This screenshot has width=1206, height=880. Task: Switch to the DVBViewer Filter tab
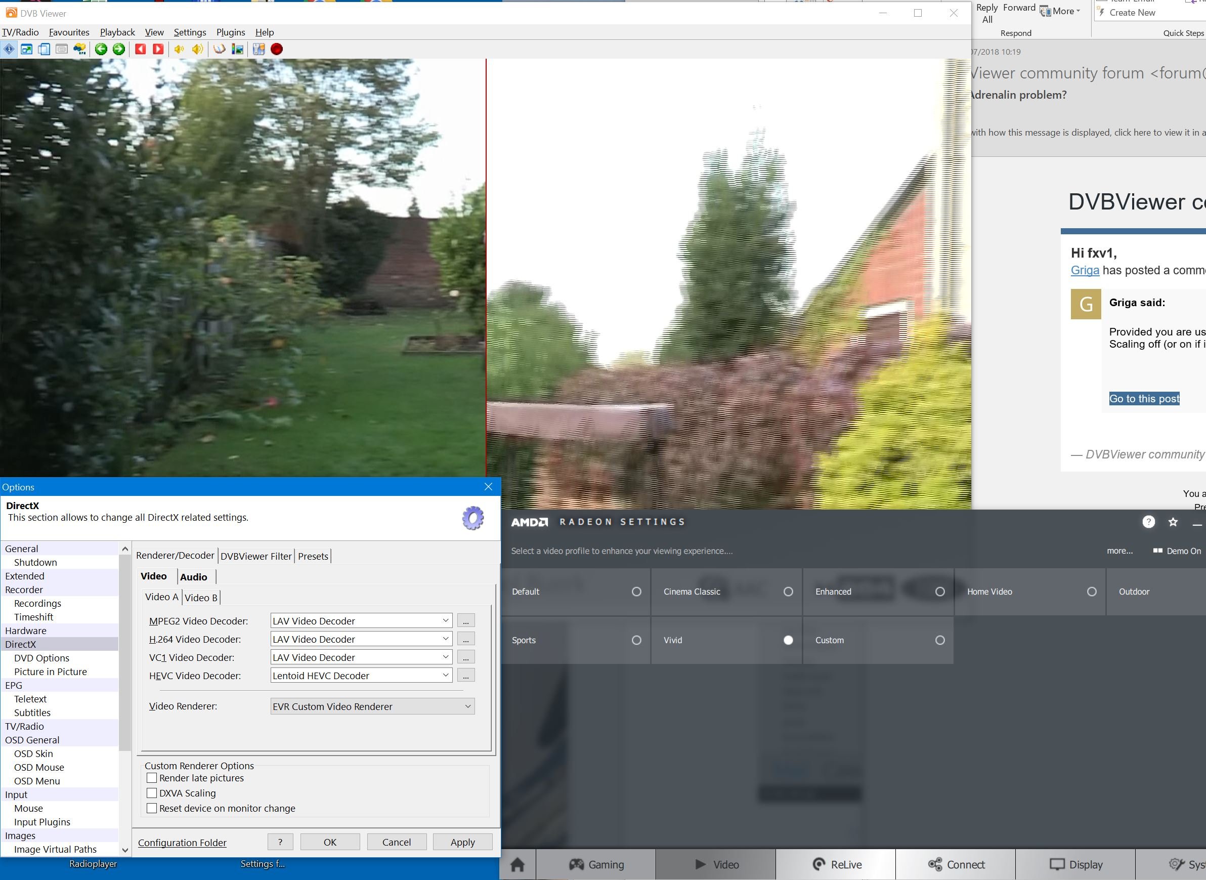[x=255, y=556]
